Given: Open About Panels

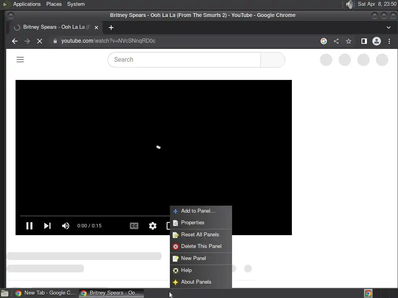Looking at the screenshot, I should click(x=201, y=282).
